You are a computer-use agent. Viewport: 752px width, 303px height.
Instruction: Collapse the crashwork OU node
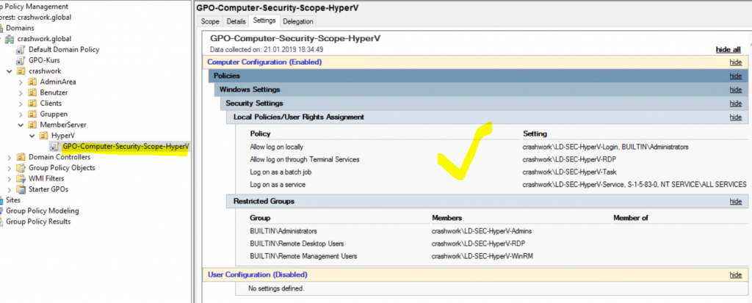tap(9, 71)
